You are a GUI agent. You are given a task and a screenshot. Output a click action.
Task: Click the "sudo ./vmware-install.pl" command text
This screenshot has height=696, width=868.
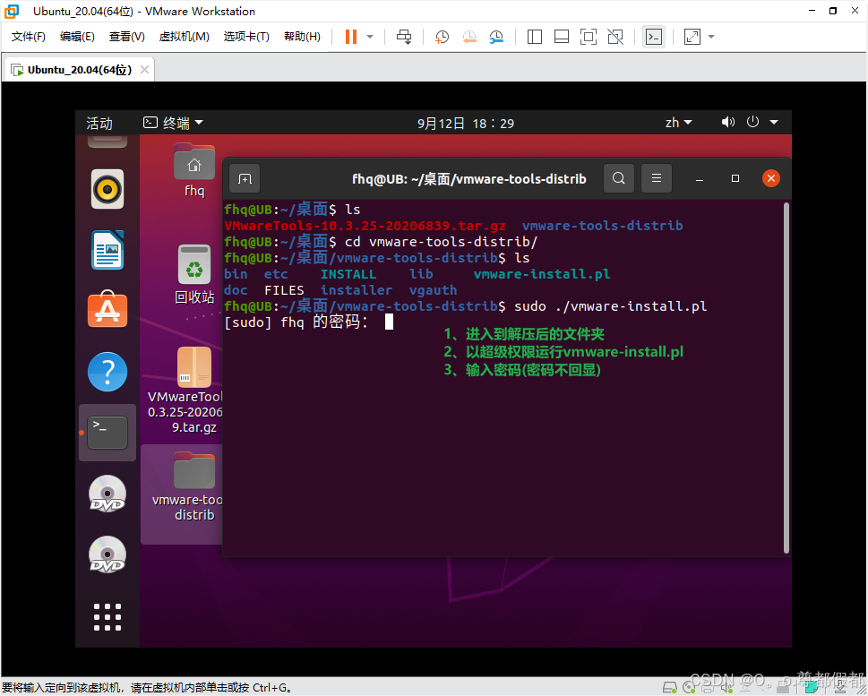pyautogui.click(x=611, y=306)
